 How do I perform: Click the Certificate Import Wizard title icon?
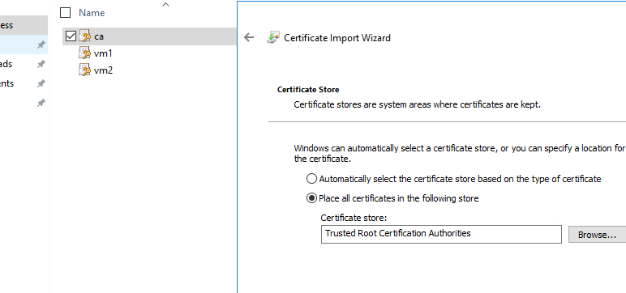coord(273,37)
